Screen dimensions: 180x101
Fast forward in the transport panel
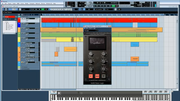tap(101, 6)
